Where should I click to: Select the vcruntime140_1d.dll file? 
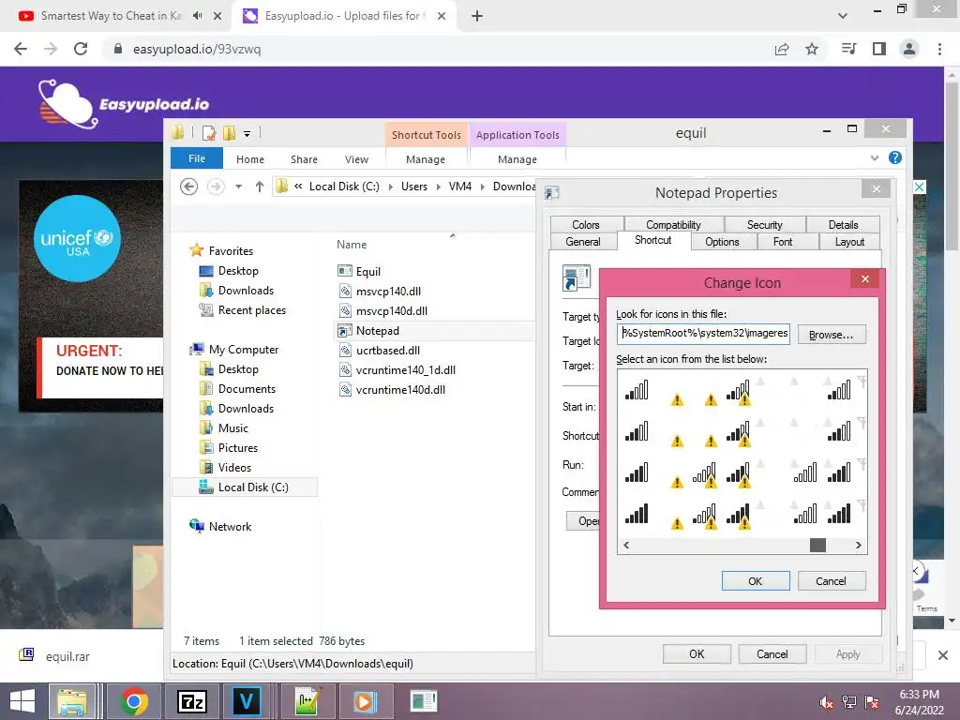click(405, 369)
